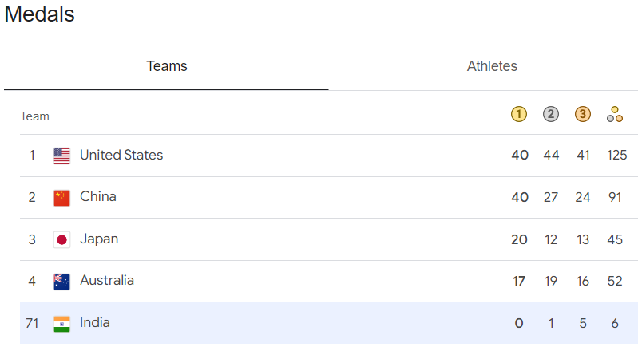Image resolution: width=638 pixels, height=351 pixels.
Task: Click the India flag icon
Action: tap(61, 324)
